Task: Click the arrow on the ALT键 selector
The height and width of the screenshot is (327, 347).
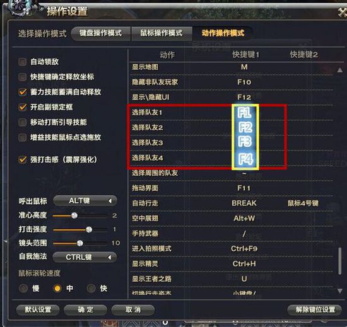Action: pyautogui.click(x=110, y=201)
